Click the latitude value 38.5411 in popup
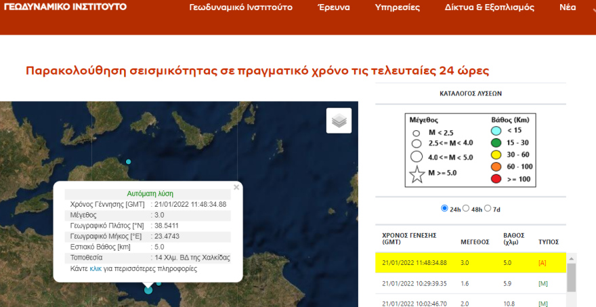596x307 pixels. click(167, 226)
